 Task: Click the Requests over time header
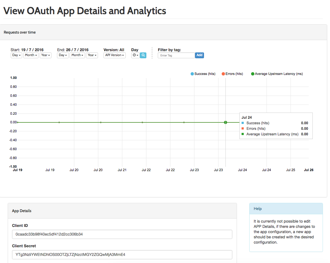click(x=20, y=32)
